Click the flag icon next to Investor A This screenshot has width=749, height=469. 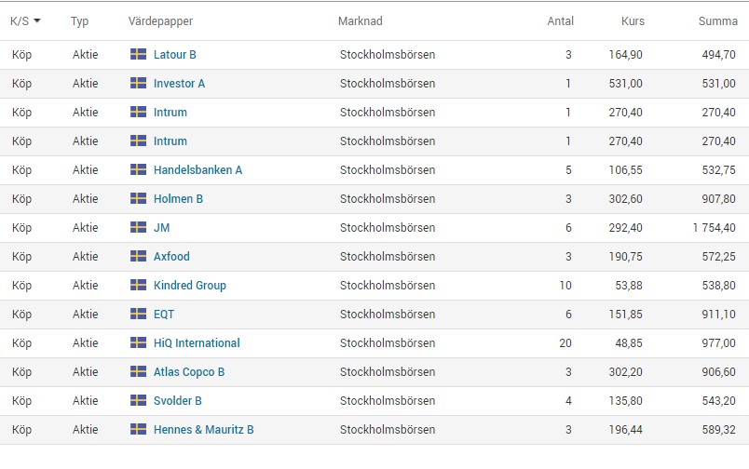coord(139,83)
